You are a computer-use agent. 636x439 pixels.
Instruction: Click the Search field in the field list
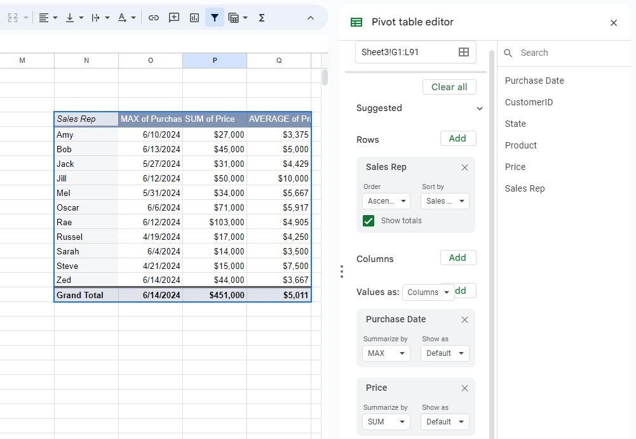pyautogui.click(x=559, y=53)
